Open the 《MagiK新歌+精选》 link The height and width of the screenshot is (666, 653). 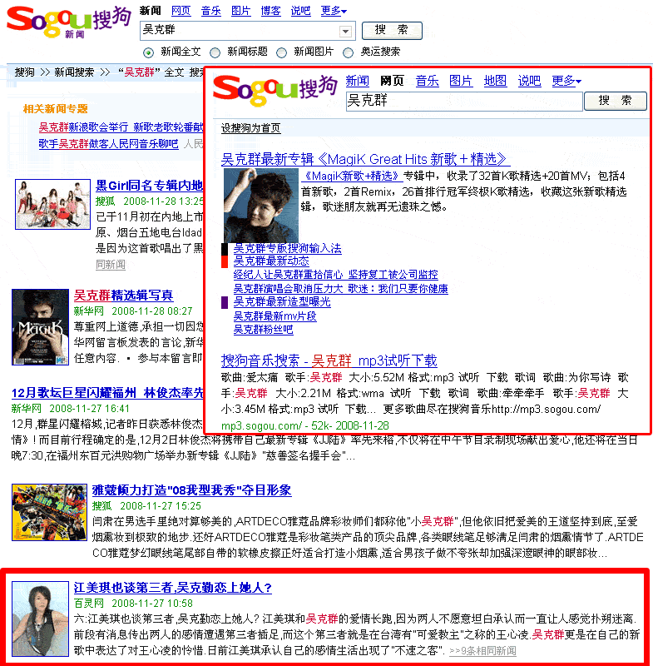point(352,176)
